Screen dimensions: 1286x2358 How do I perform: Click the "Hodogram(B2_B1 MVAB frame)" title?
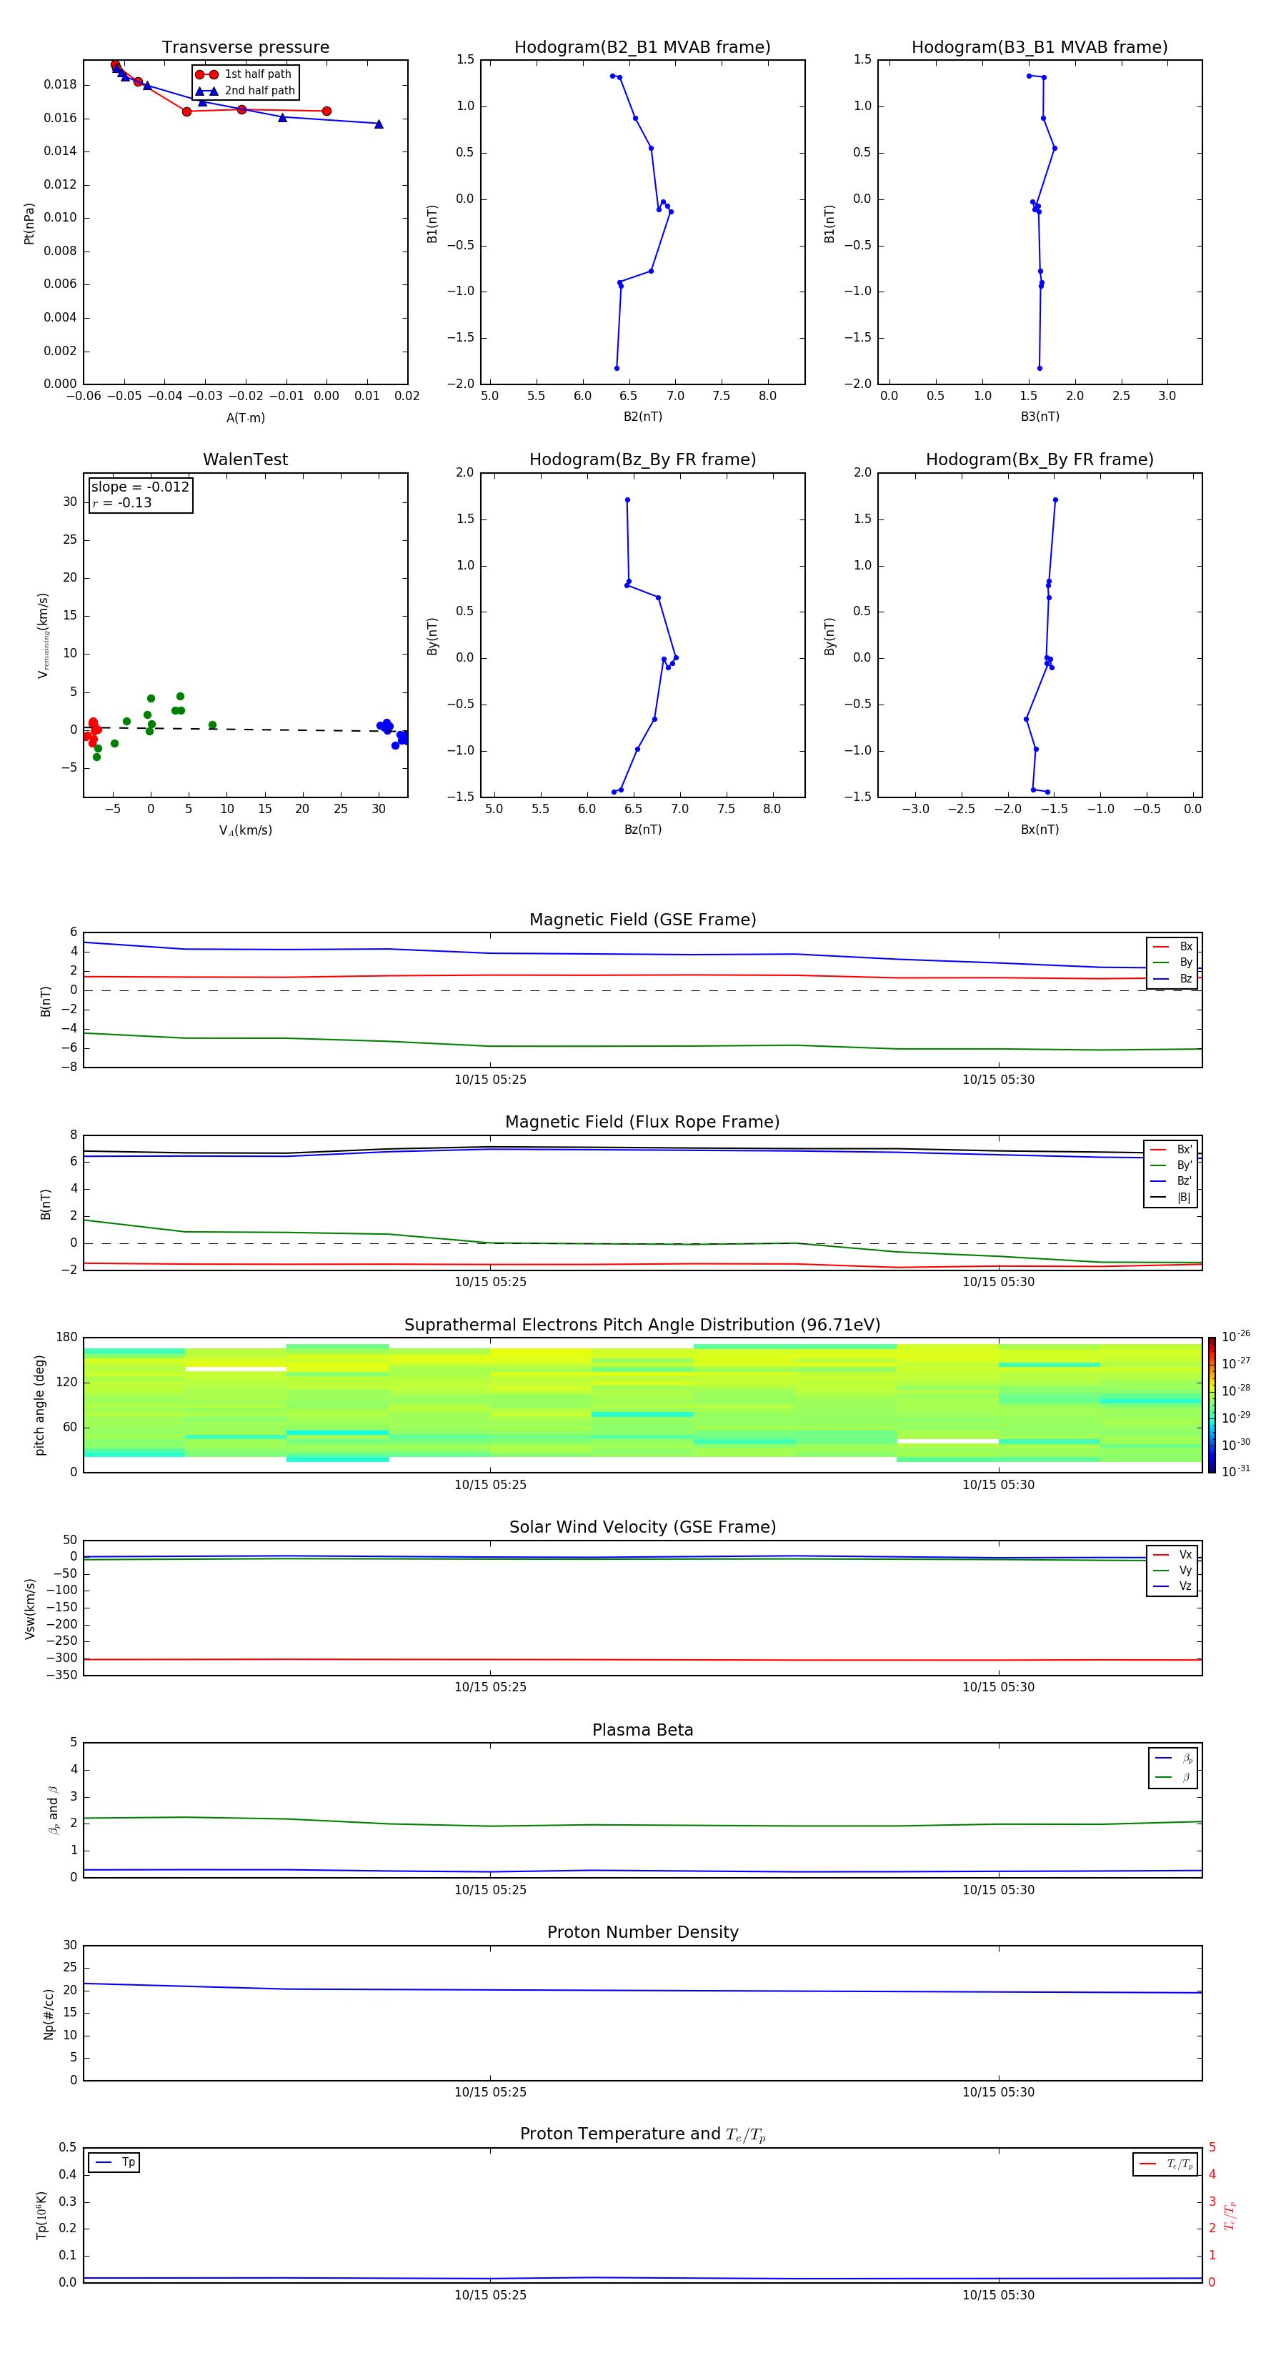(642, 48)
